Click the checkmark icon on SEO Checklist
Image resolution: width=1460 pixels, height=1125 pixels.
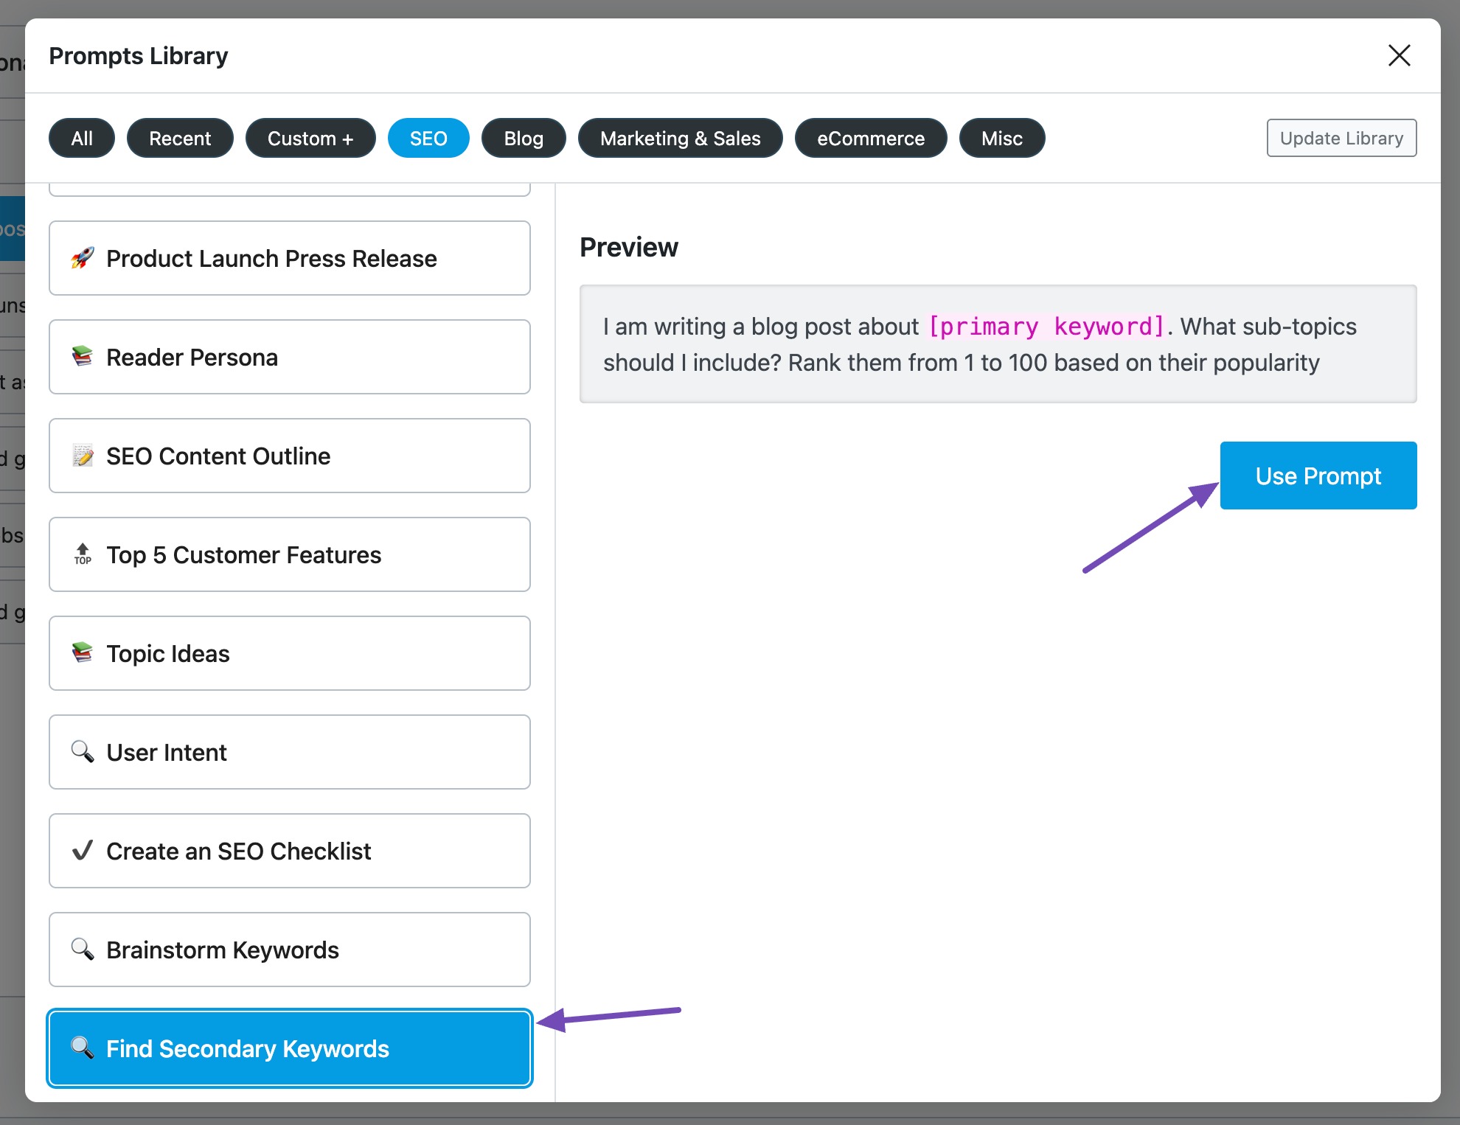pos(83,851)
